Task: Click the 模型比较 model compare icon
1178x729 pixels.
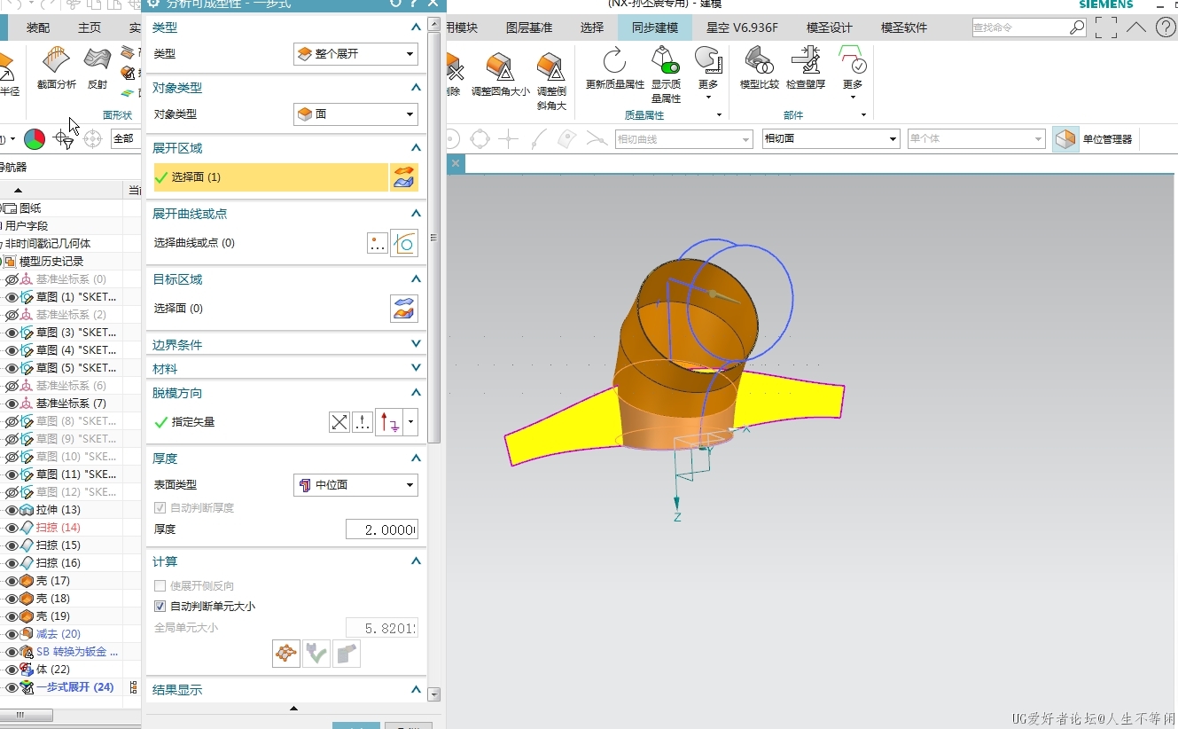Action: tap(759, 60)
